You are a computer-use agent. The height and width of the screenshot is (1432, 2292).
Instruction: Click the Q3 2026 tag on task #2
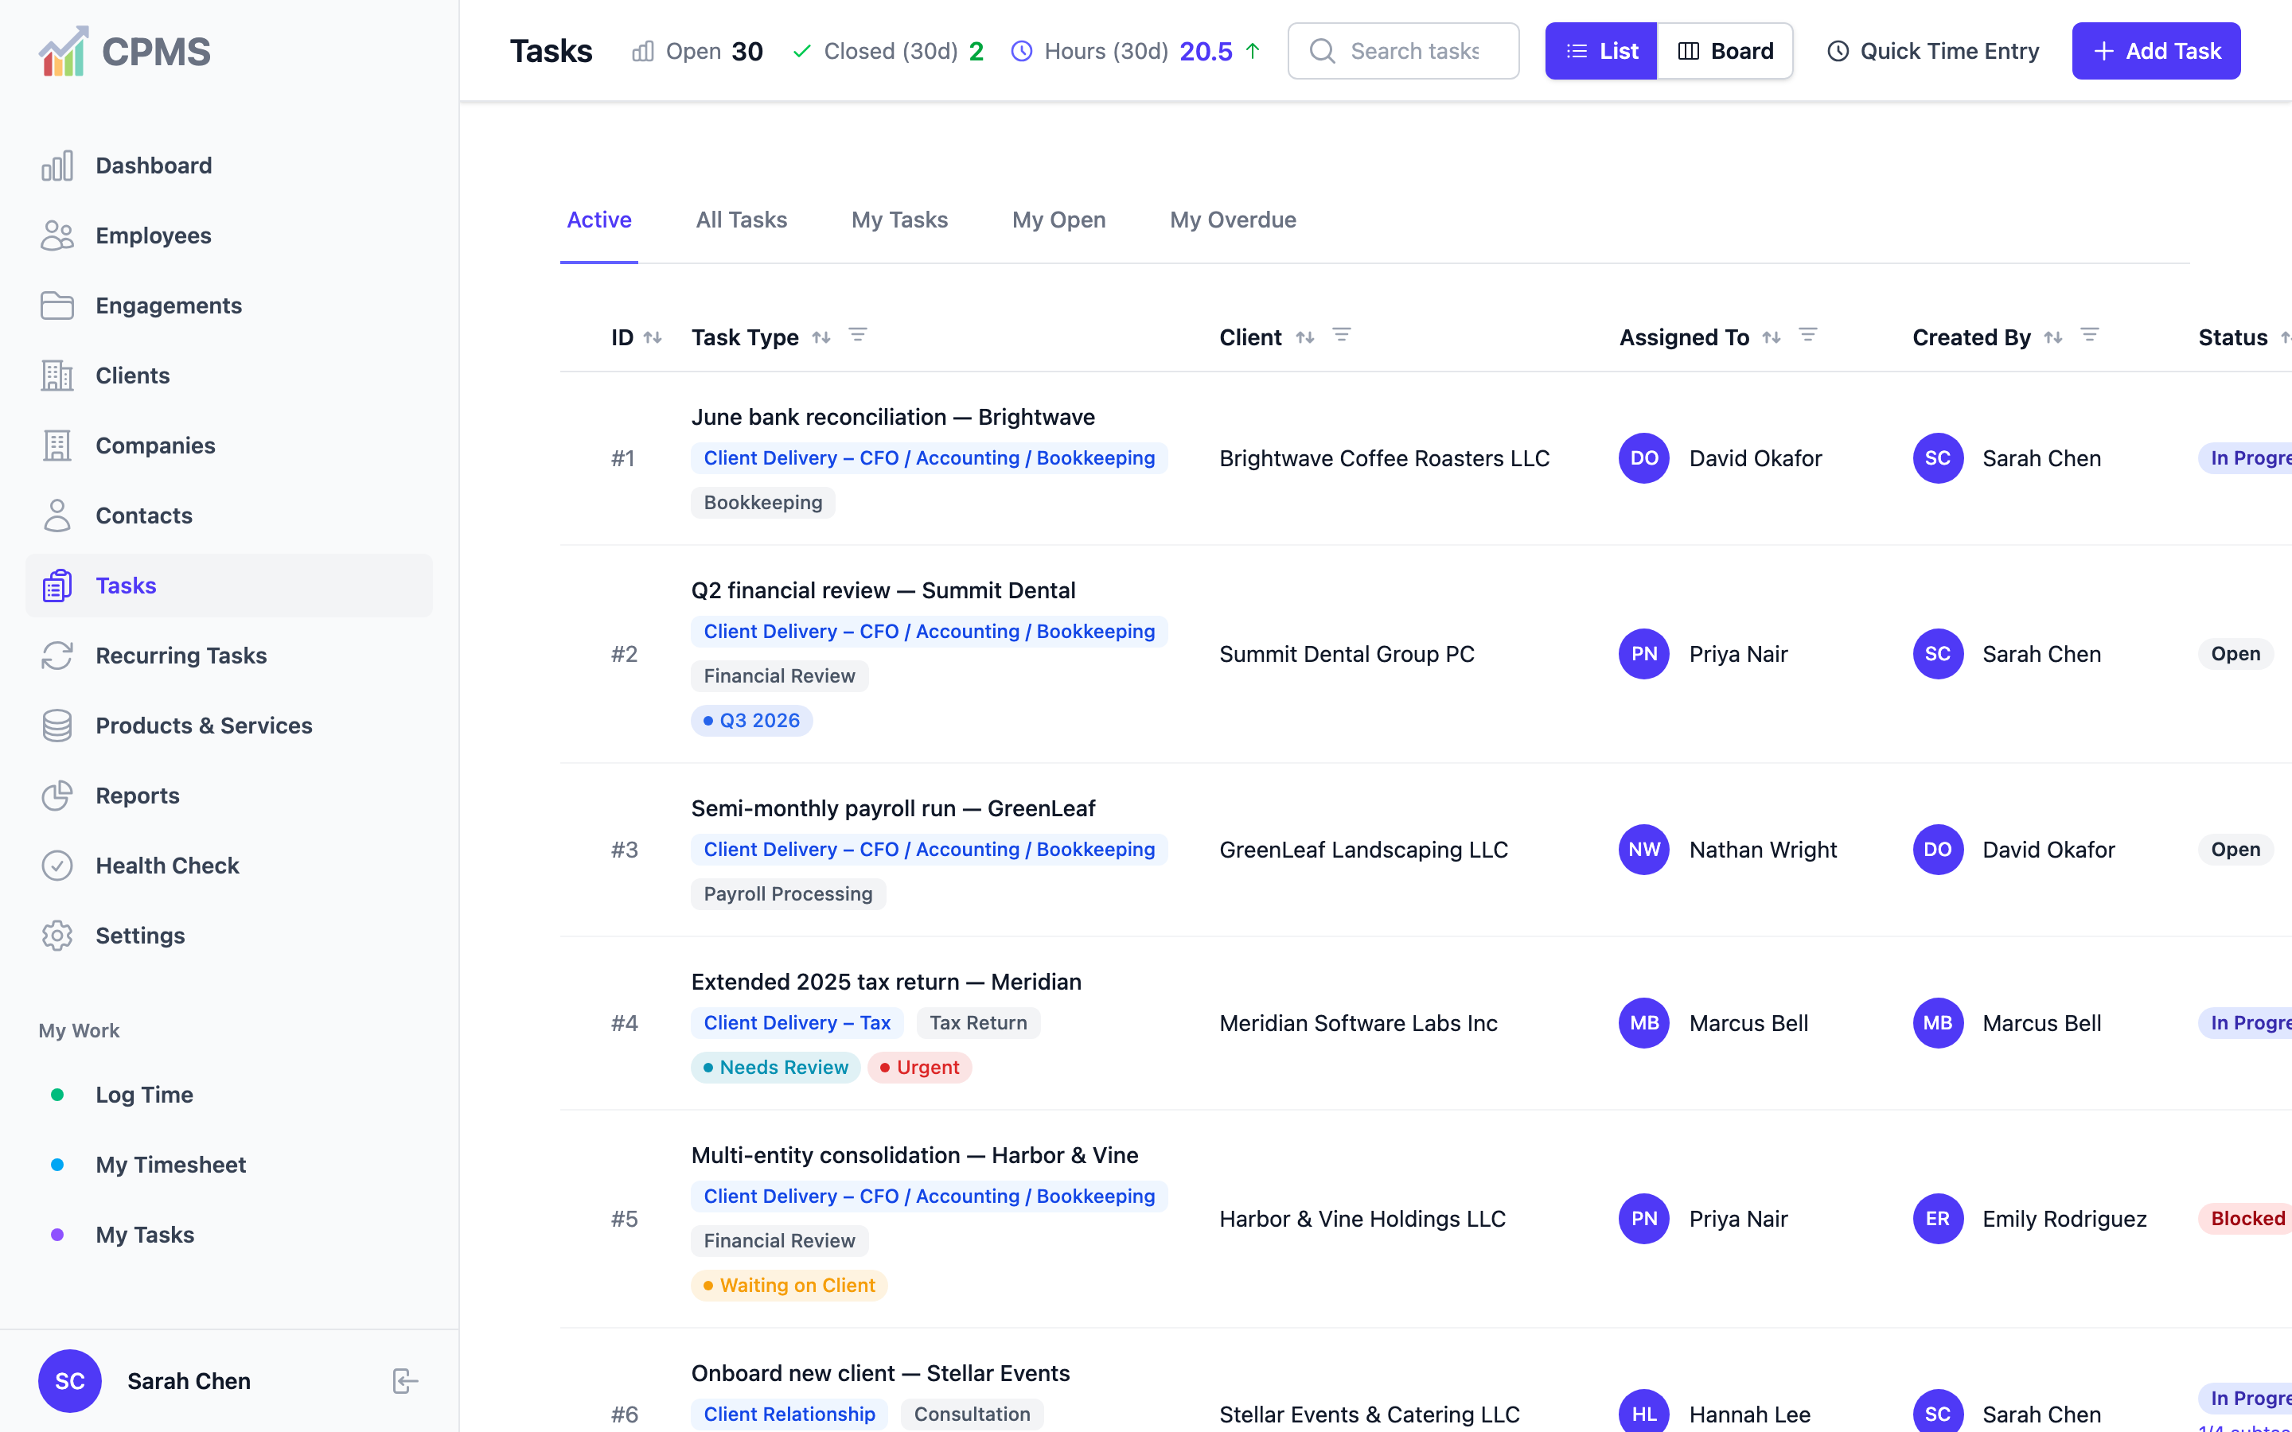coord(752,721)
